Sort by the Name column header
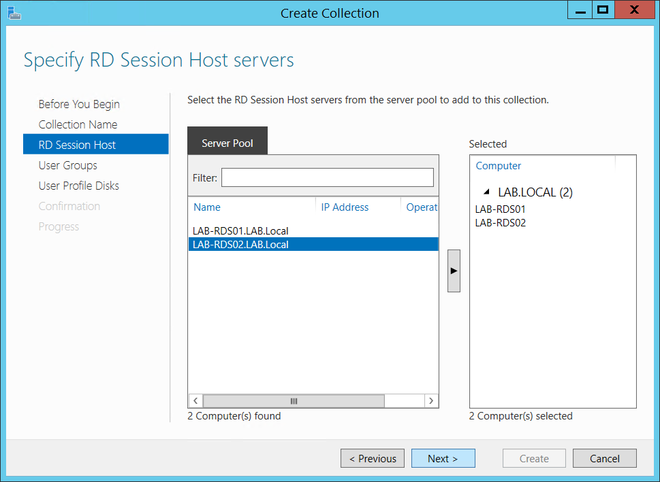Viewport: 660px width, 482px height. tap(207, 207)
